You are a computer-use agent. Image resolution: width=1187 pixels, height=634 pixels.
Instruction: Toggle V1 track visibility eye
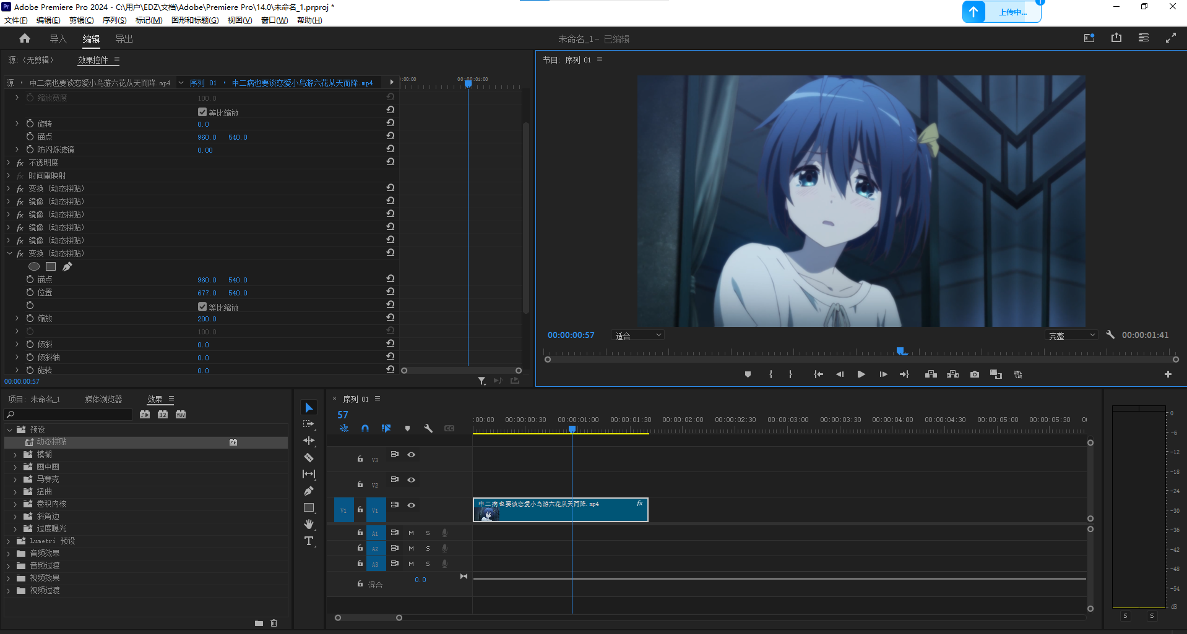pos(411,505)
